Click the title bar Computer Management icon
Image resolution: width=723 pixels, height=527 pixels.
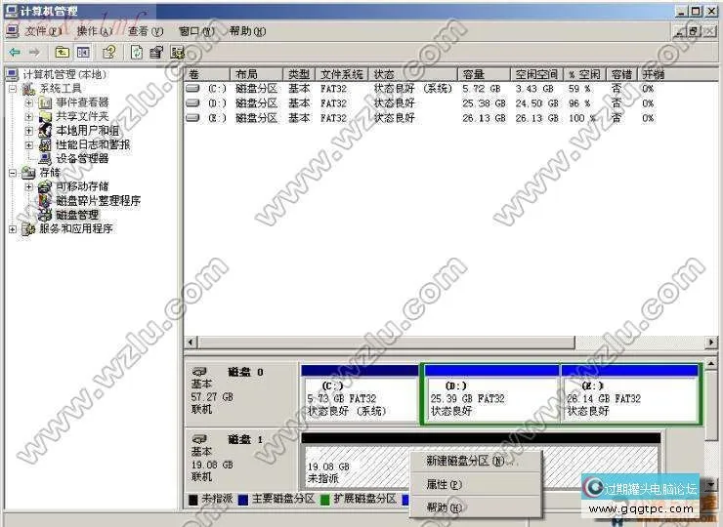click(x=11, y=11)
